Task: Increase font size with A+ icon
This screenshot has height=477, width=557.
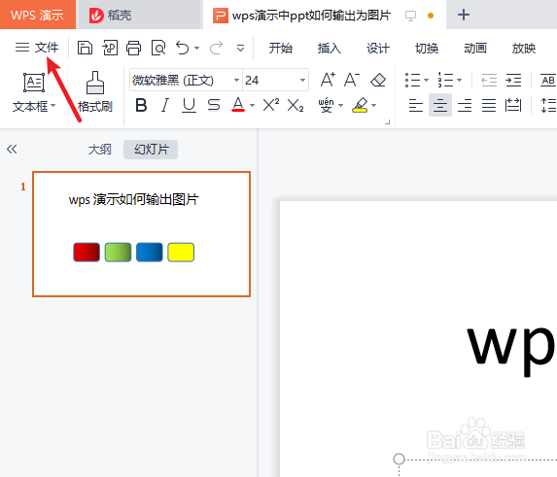Action: (x=328, y=80)
